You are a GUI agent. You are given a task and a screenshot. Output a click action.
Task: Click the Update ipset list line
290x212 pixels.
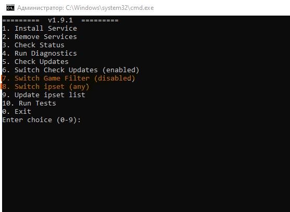click(x=44, y=95)
